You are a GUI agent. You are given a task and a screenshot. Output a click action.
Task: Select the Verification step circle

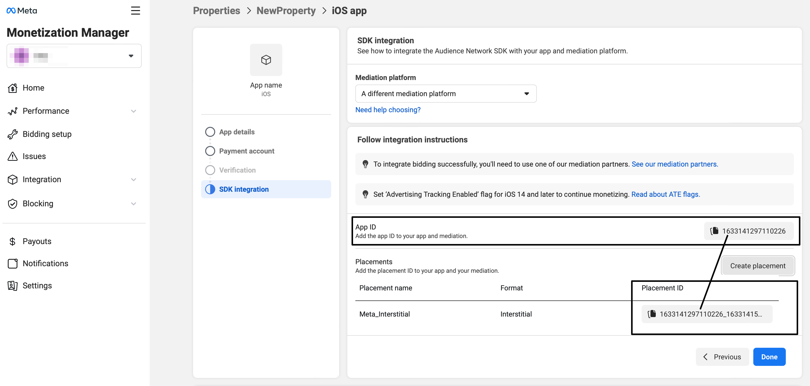pos(210,170)
